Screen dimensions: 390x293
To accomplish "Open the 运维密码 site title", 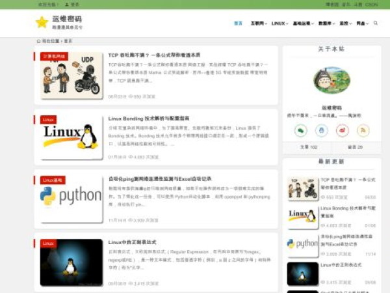I will 67,19.
